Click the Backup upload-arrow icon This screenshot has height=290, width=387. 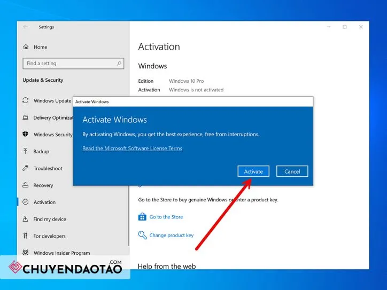click(x=26, y=151)
